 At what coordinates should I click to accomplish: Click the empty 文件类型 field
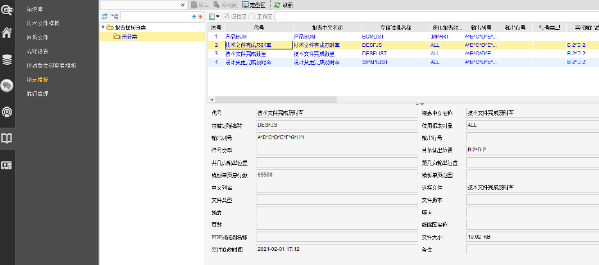337,200
